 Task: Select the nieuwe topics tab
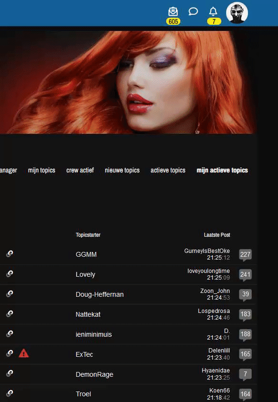click(122, 170)
